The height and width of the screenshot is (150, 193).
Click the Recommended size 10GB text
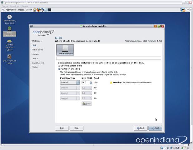click(143, 41)
